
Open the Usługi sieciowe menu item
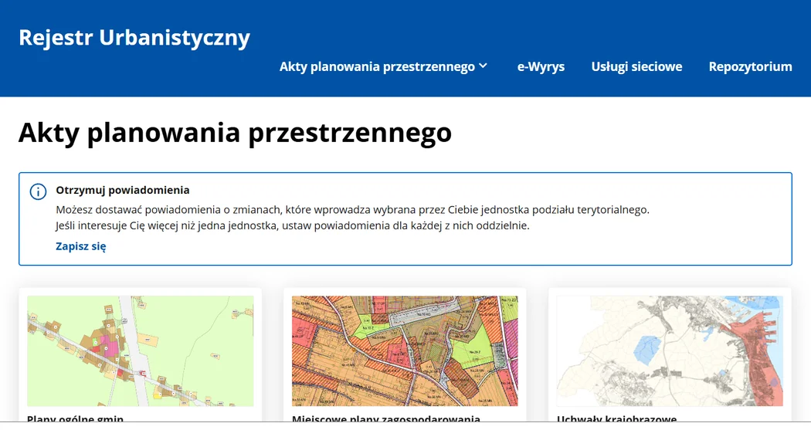point(636,66)
